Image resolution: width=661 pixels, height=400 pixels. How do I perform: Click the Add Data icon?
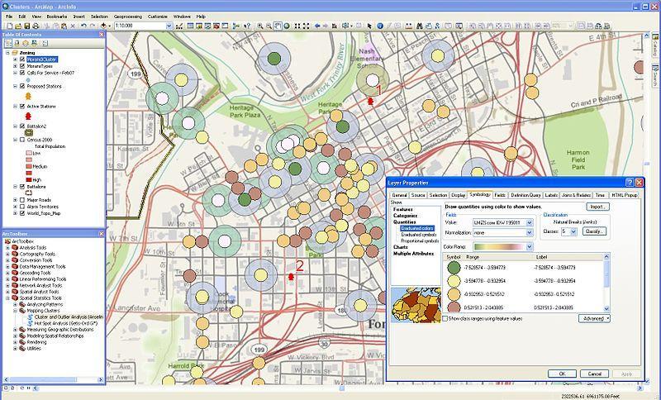103,26
